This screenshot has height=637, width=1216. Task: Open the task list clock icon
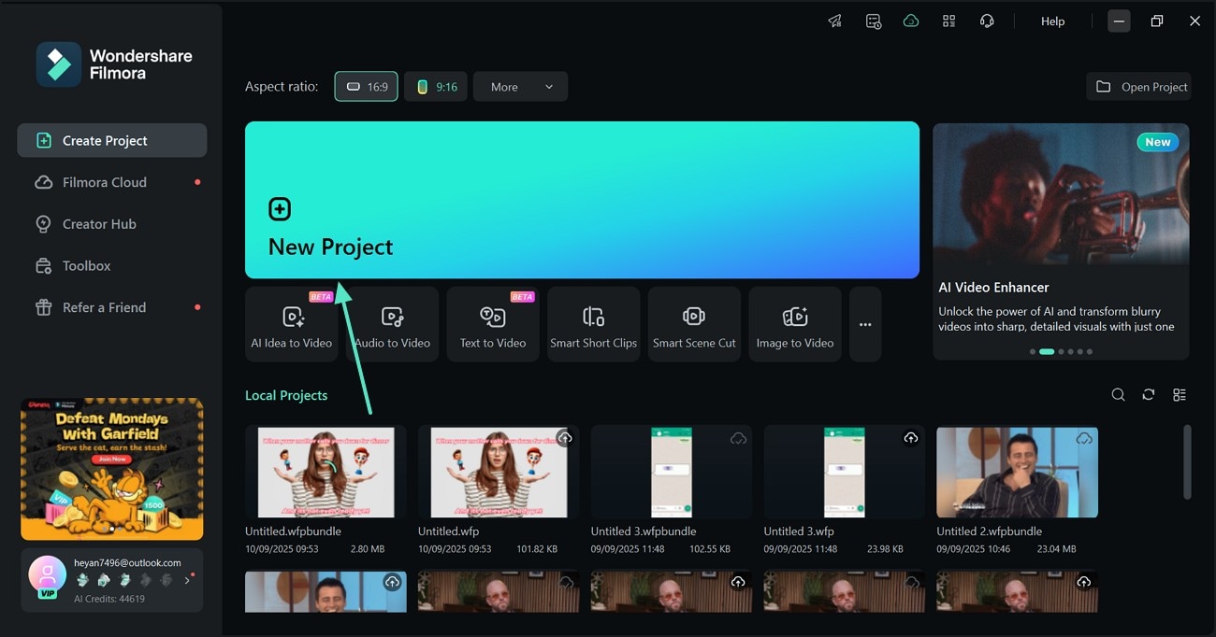874,21
